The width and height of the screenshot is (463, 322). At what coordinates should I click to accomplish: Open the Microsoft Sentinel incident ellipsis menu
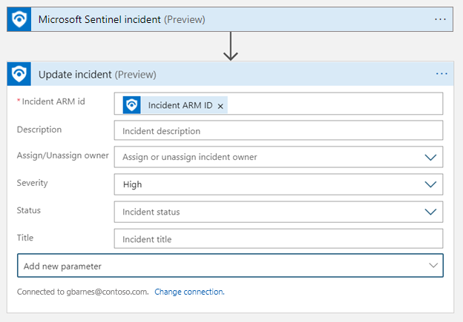click(x=441, y=19)
